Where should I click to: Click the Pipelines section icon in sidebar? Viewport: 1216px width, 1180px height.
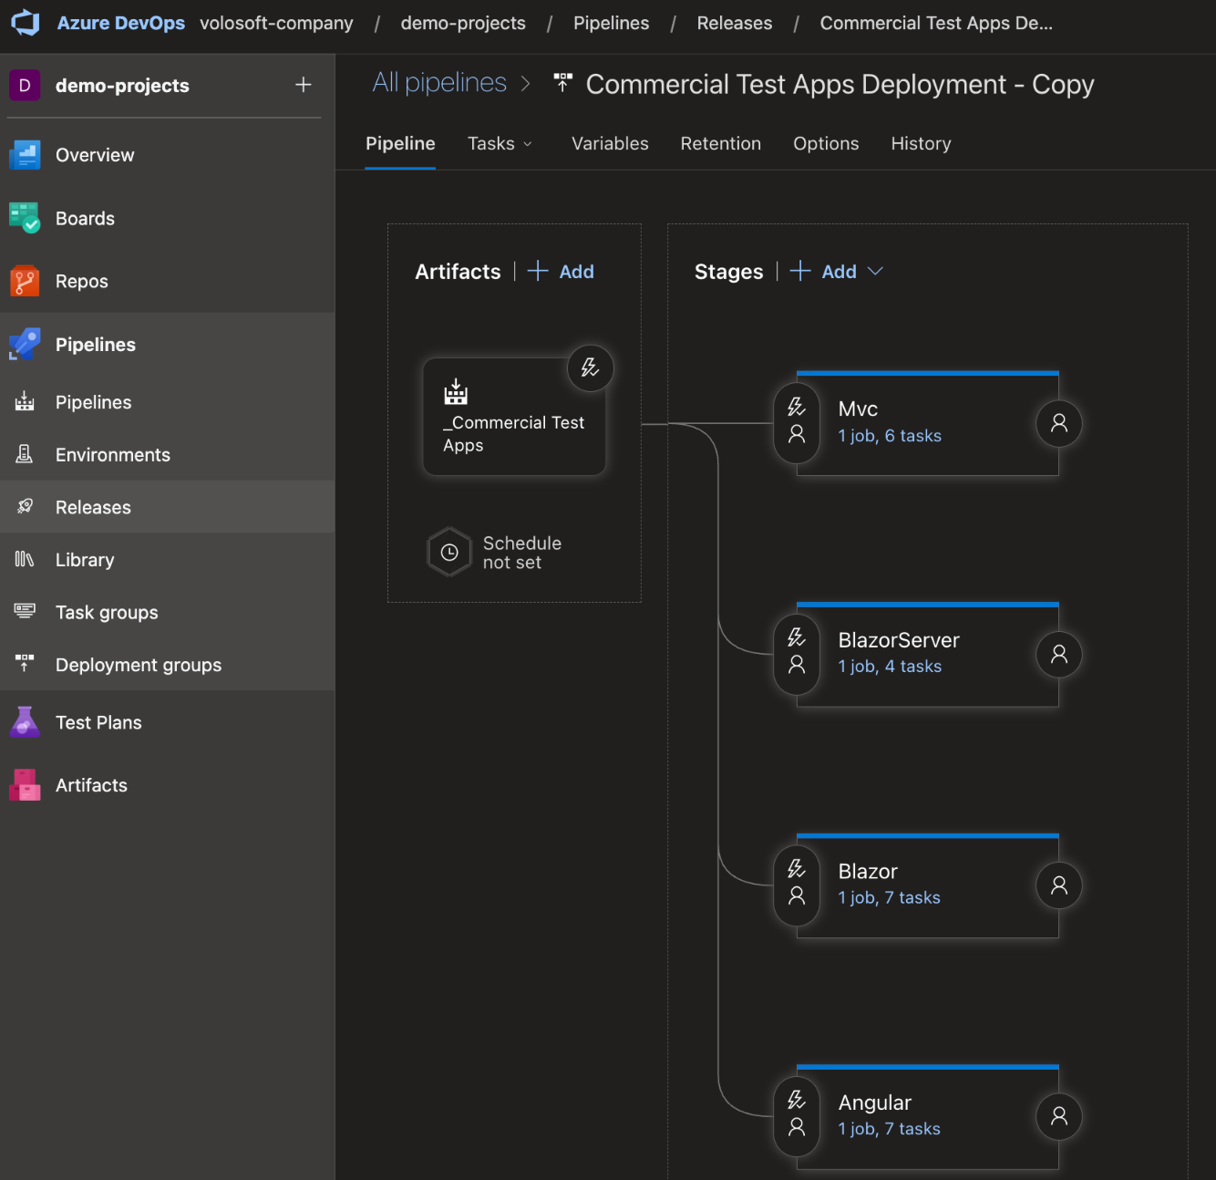click(x=25, y=344)
